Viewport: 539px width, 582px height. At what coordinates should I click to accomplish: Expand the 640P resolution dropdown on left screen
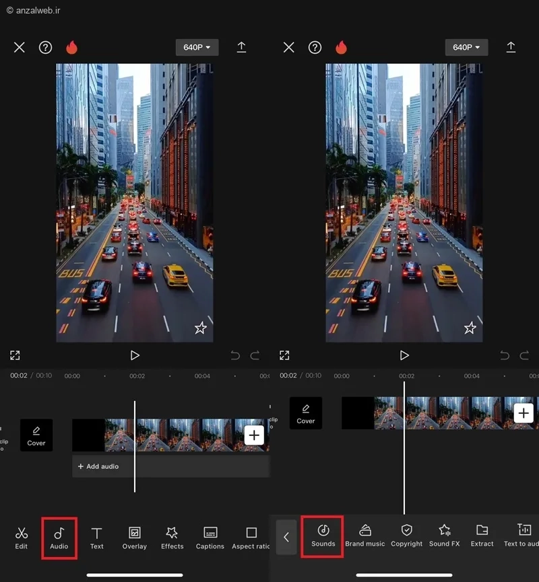[x=197, y=47]
